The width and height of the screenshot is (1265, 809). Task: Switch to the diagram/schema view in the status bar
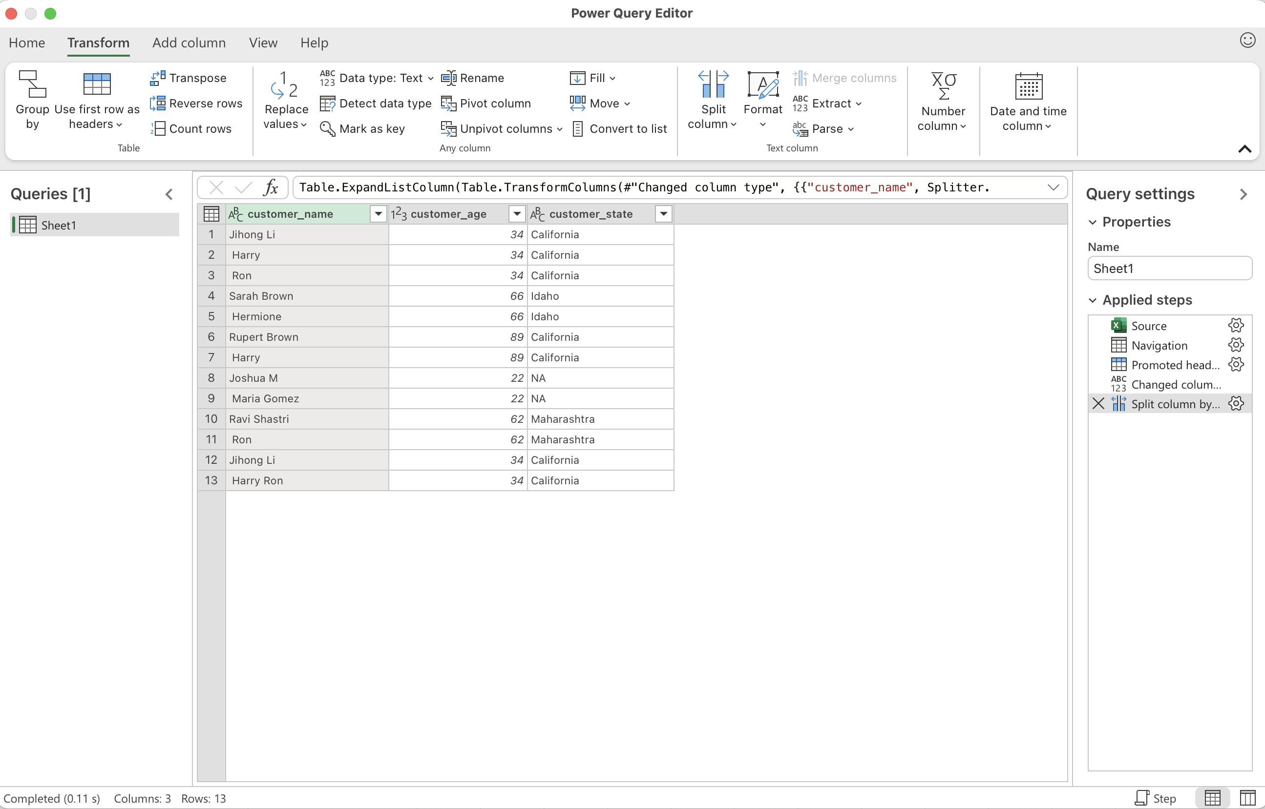1247,798
